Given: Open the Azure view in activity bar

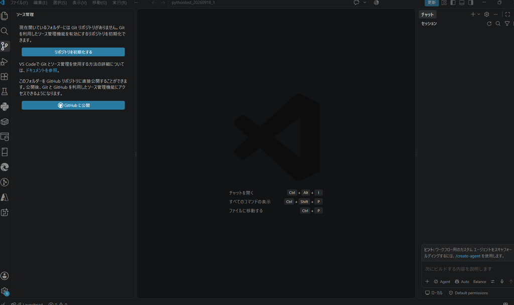Looking at the screenshot, I should (5, 197).
